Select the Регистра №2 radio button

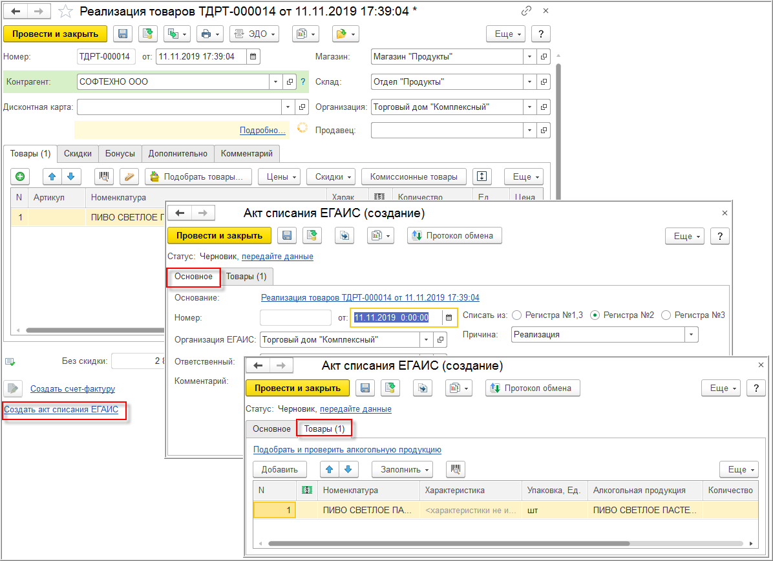pos(595,315)
